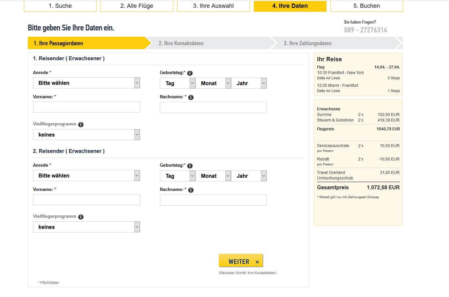Expand the Vielfliegerprogramm dropdown for 2. Reisender

click(x=86, y=227)
